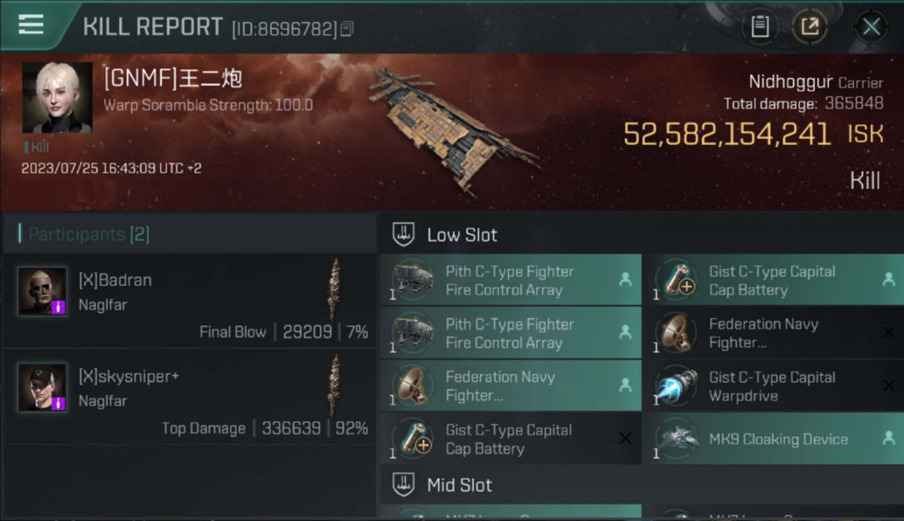The image size is (904, 521).
Task: Select the Gist C-Type Capital Cap Battery dropped row
Action: point(773,281)
